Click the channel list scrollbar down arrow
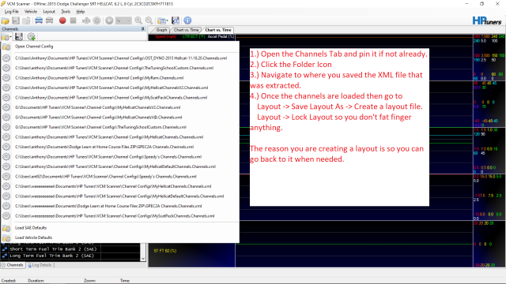 click(143, 258)
